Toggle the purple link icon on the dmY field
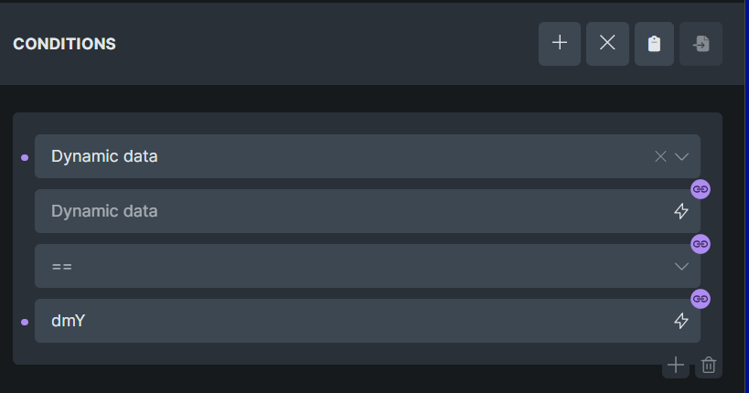Image resolution: width=749 pixels, height=393 pixels. (x=701, y=299)
